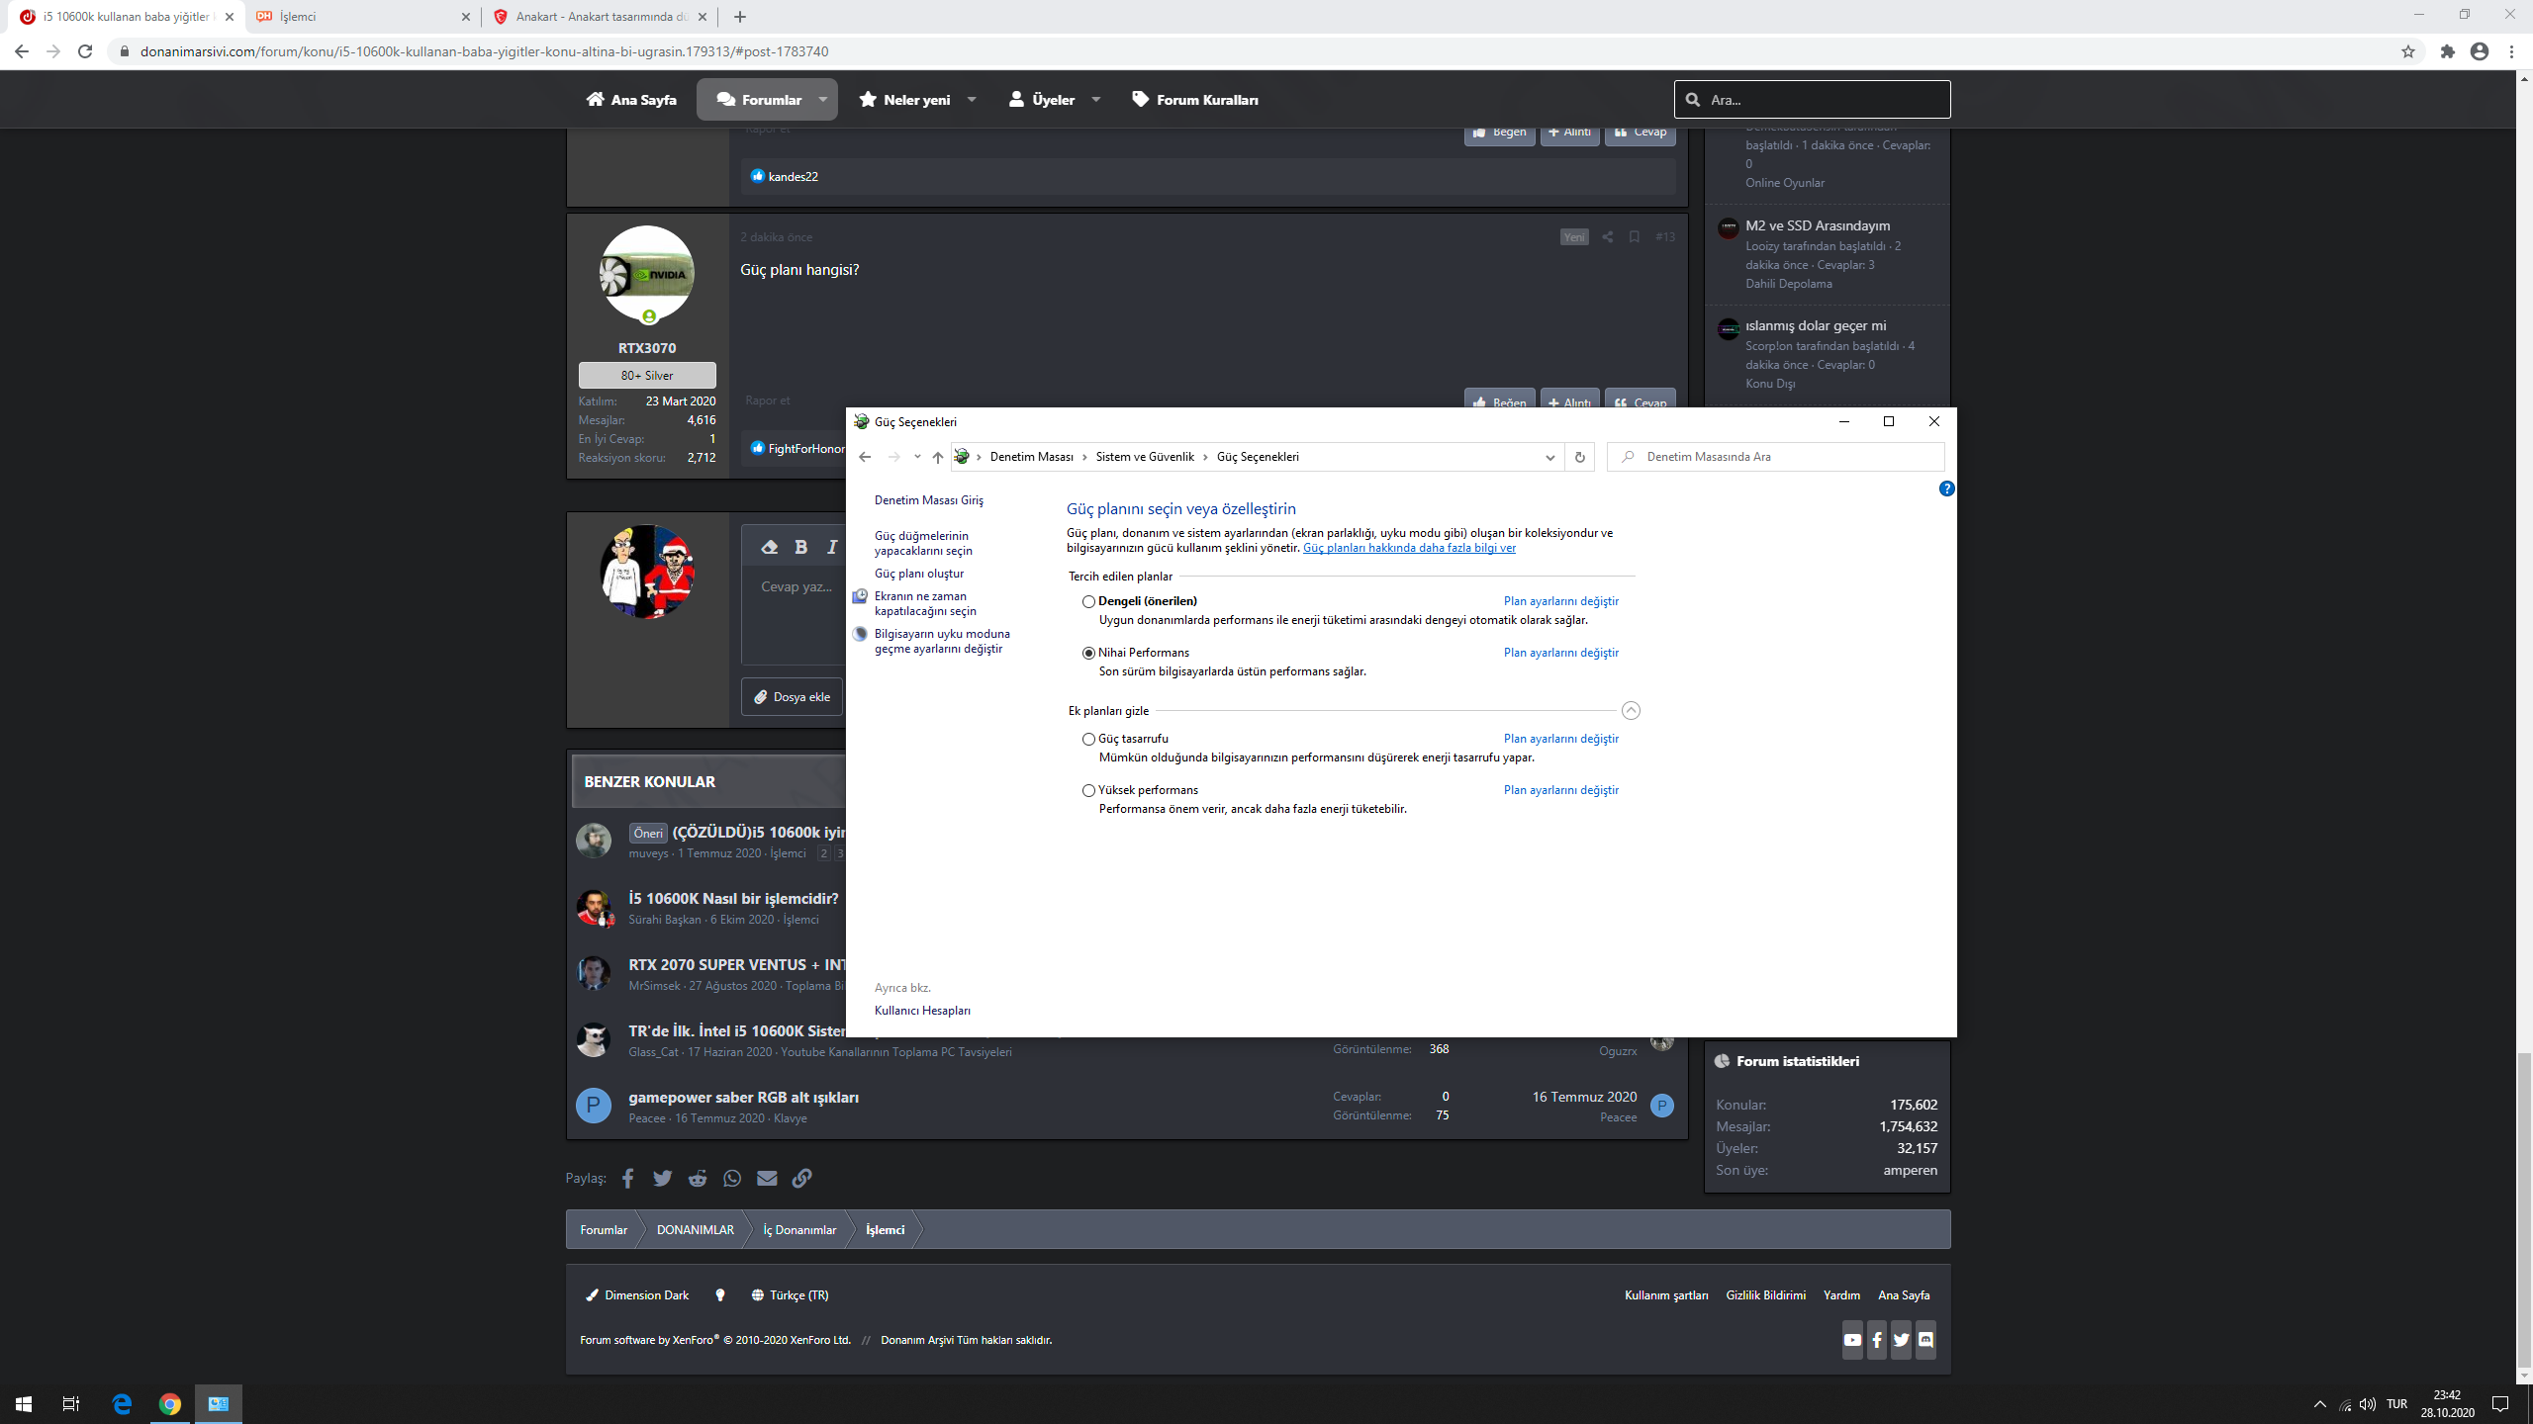Select the Güç tasarrufu power plan
The image size is (2533, 1424).
coord(1088,739)
